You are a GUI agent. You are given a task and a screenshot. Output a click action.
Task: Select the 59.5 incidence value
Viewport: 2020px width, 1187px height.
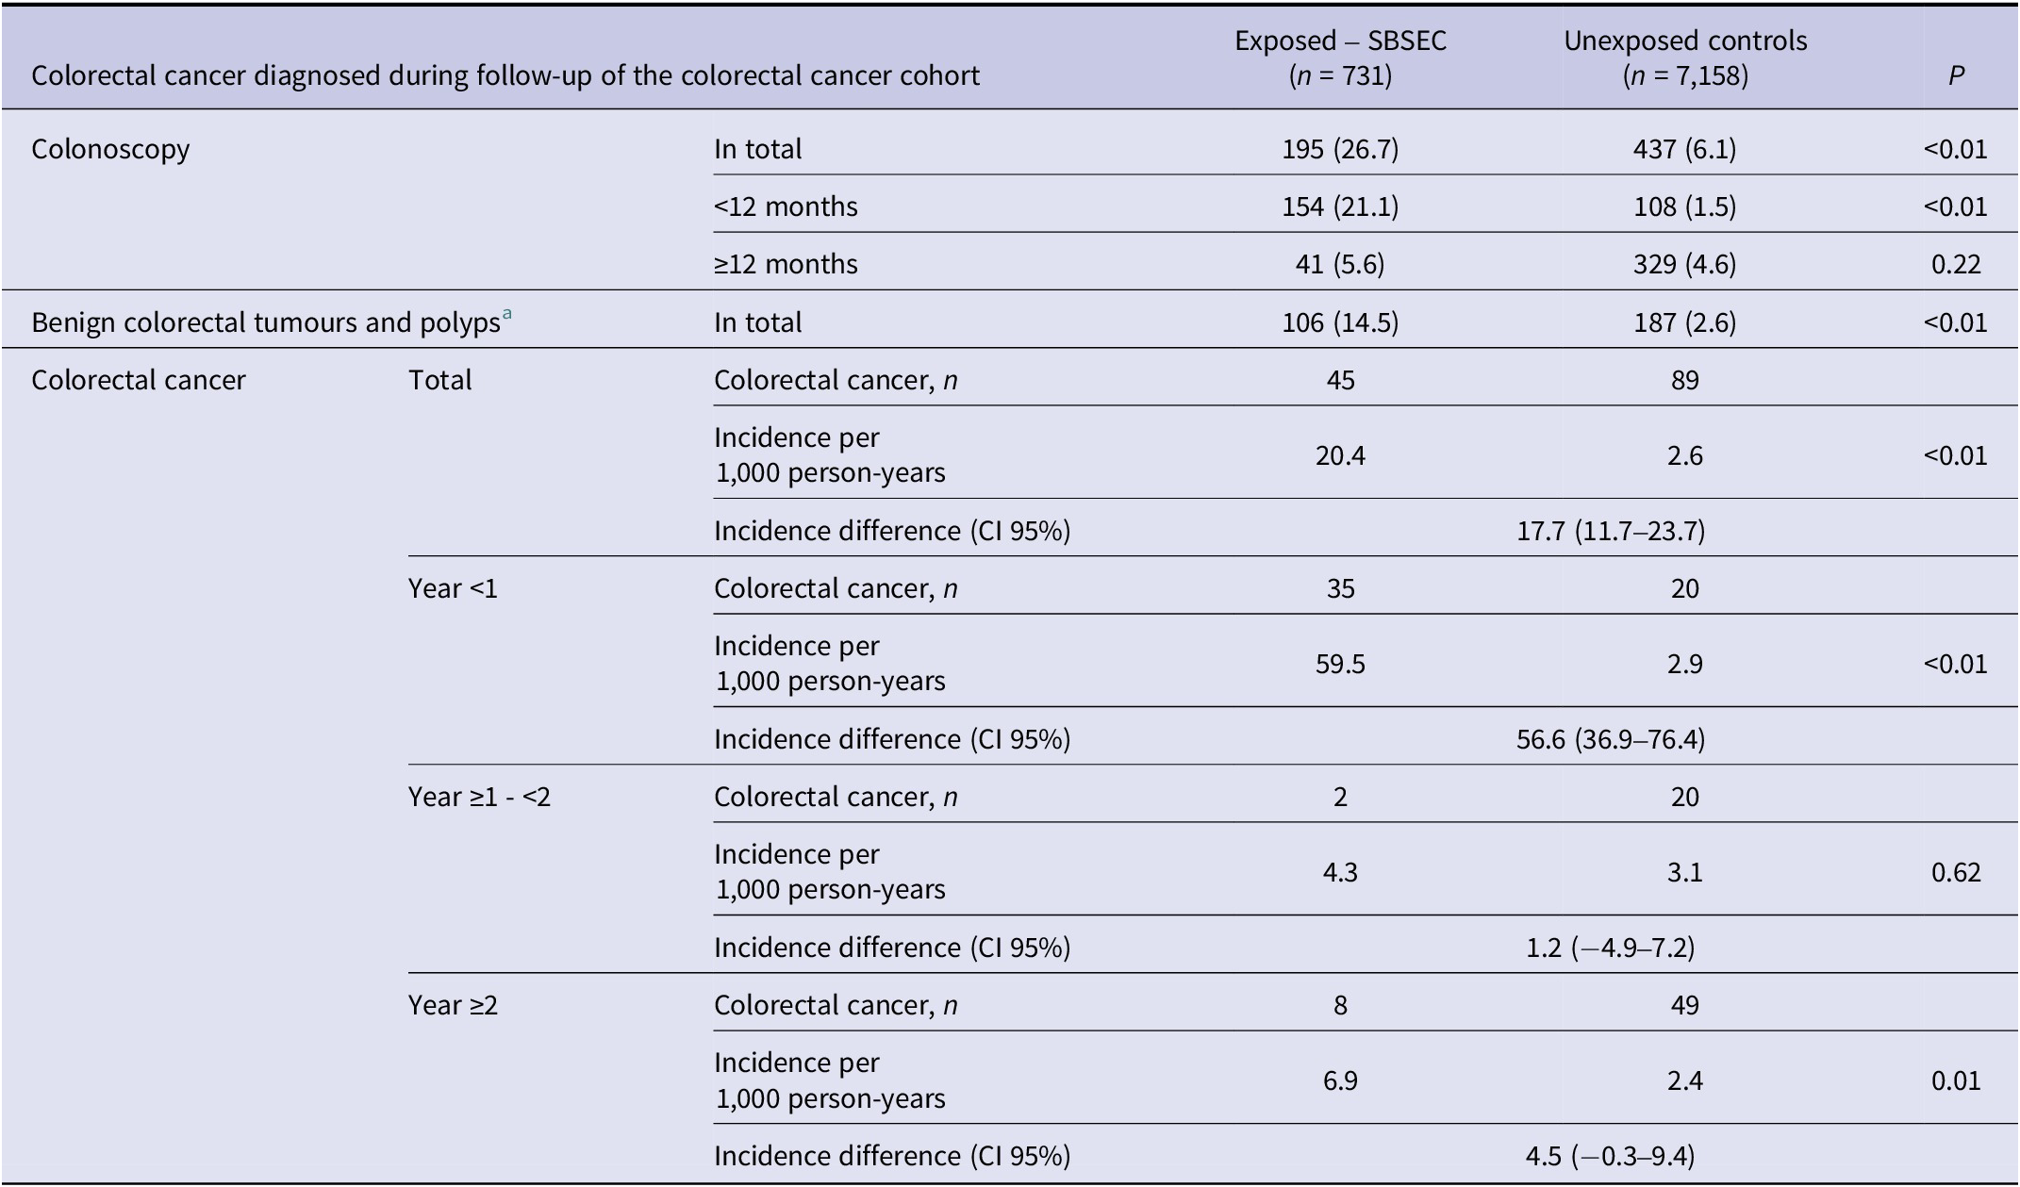[x=1340, y=664]
